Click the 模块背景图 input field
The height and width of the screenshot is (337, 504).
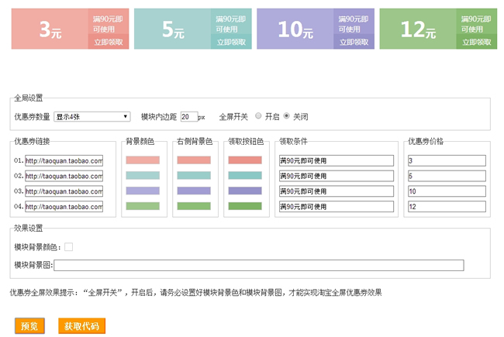coord(259,266)
